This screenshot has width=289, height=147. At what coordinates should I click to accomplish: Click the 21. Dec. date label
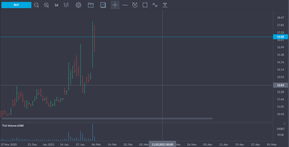32,145
